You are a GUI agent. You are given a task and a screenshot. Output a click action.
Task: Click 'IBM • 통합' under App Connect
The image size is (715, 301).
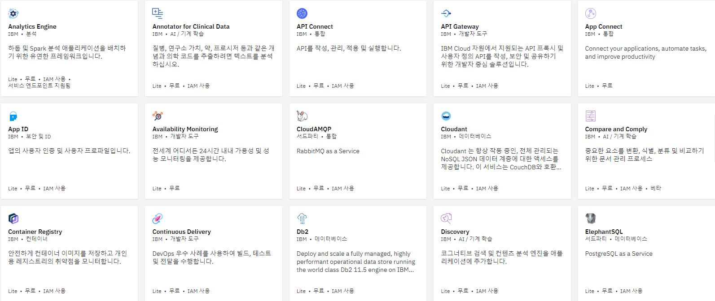tap(599, 34)
